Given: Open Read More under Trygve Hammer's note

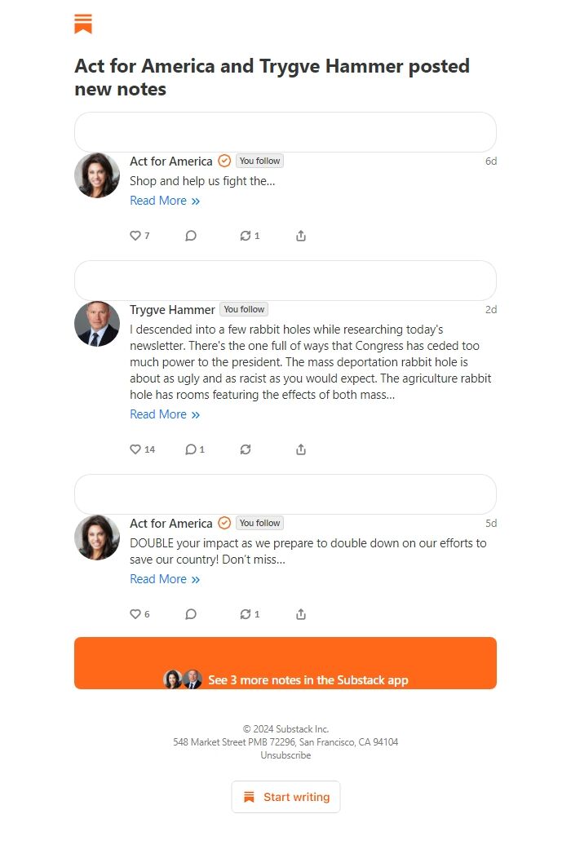Looking at the screenshot, I should point(165,414).
